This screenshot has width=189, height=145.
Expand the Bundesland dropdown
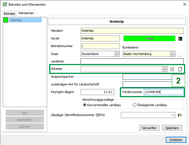pos(172,54)
